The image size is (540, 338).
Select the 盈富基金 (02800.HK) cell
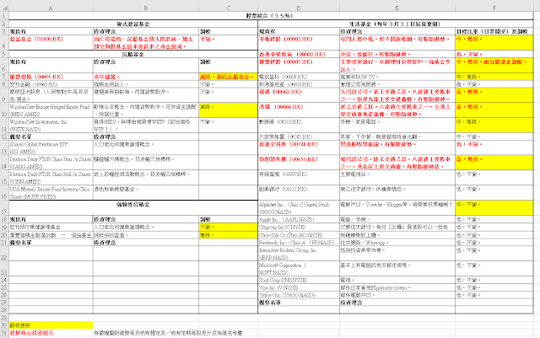(51, 43)
